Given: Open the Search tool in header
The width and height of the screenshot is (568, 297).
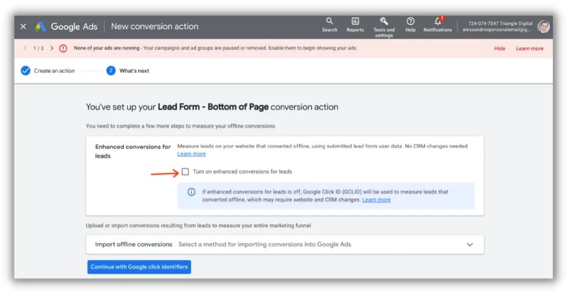Looking at the screenshot, I should click(330, 25).
